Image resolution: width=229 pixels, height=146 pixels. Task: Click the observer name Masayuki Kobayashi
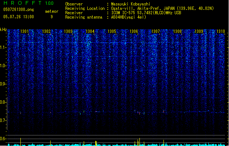pyautogui.click(x=131, y=4)
